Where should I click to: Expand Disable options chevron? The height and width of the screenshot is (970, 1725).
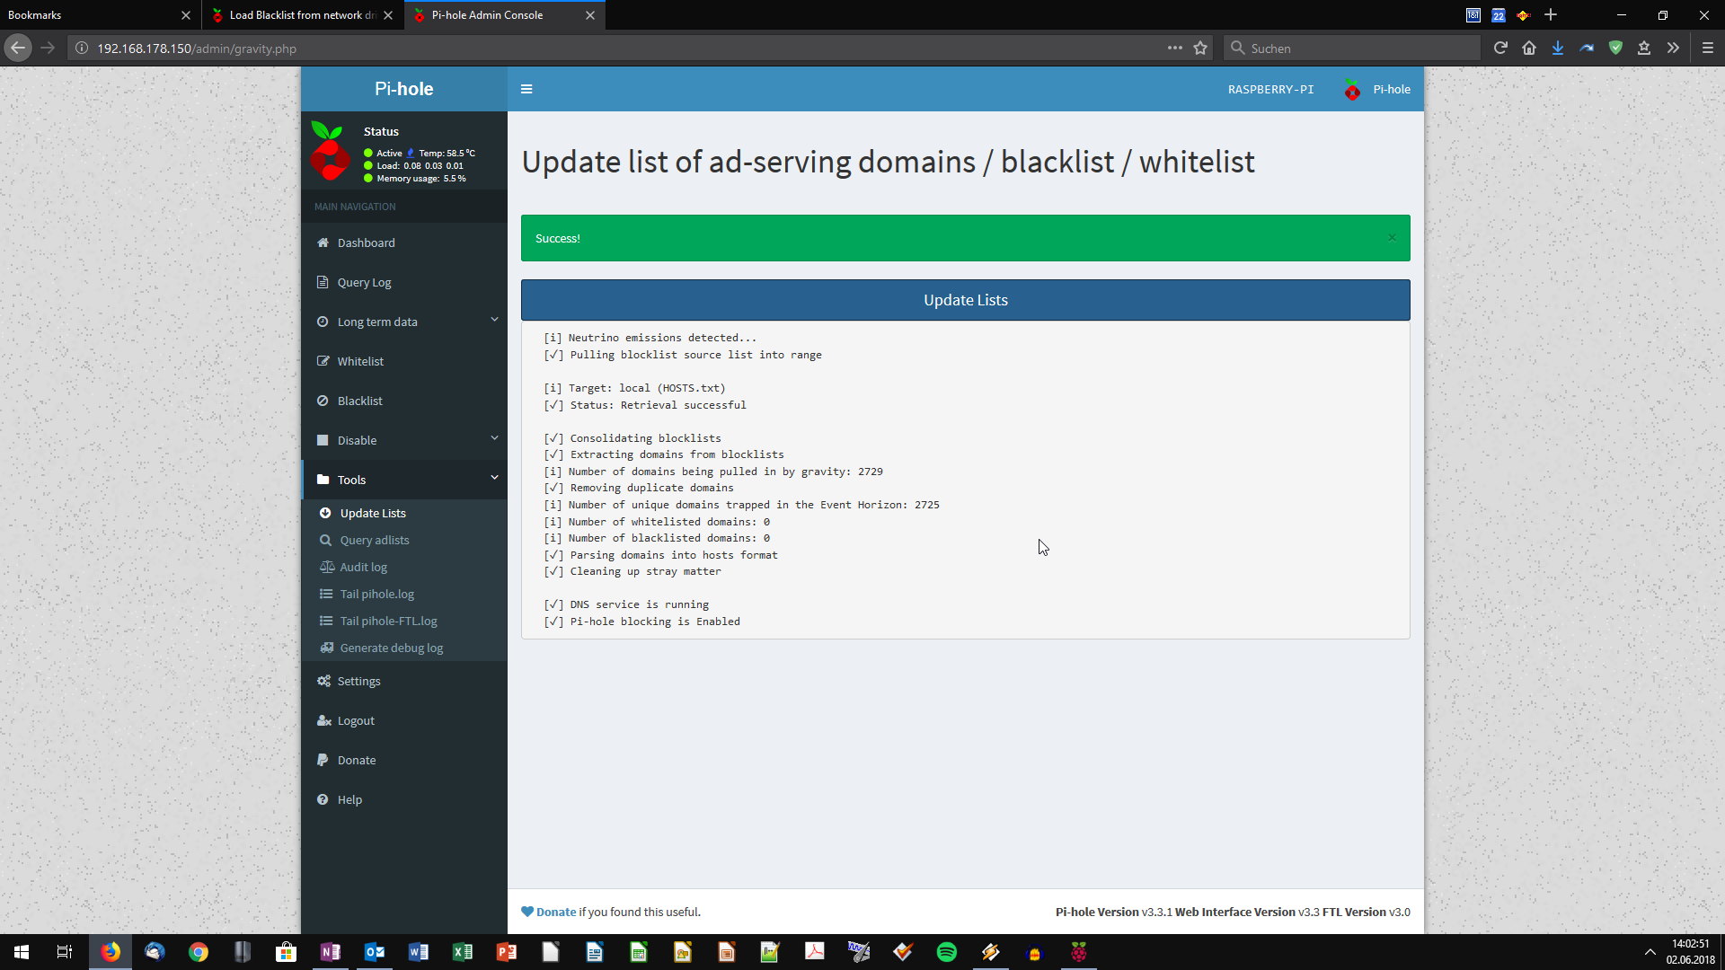(494, 439)
